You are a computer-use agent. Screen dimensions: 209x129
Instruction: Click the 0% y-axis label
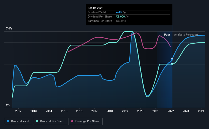click(8, 105)
